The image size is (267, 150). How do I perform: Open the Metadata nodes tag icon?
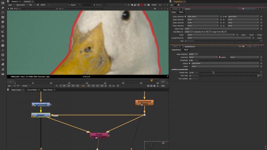point(3,64)
